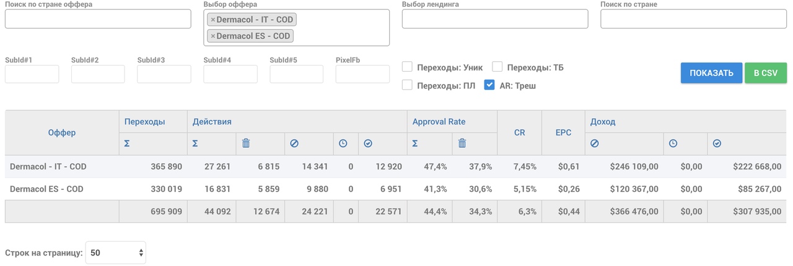Image resolution: width=793 pixels, height=266 pixels.
Task: Click approved count 12 920
Action: click(388, 166)
